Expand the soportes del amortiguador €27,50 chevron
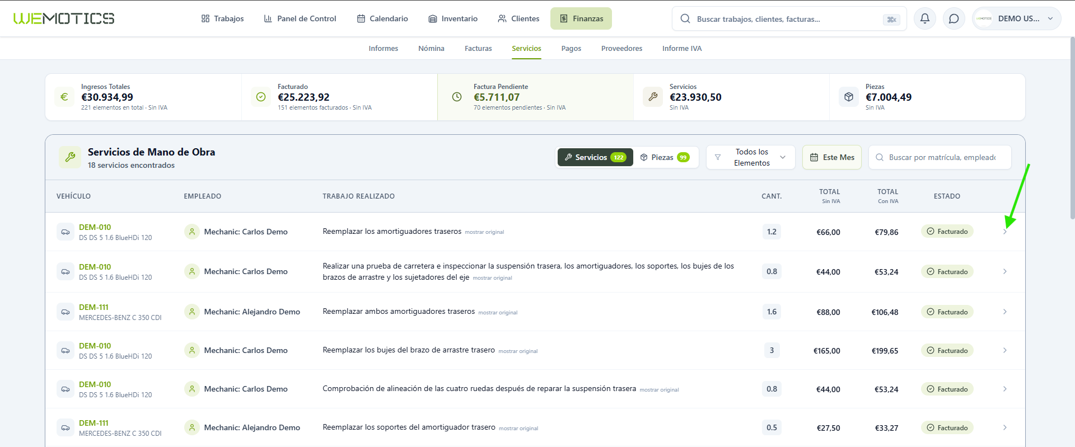 [1005, 427]
